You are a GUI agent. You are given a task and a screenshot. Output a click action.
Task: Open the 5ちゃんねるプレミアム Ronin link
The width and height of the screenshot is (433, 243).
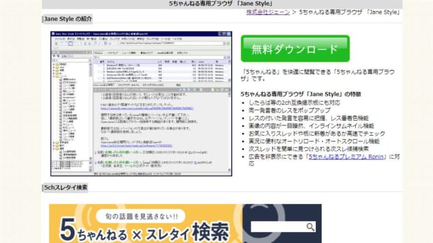coord(346,157)
